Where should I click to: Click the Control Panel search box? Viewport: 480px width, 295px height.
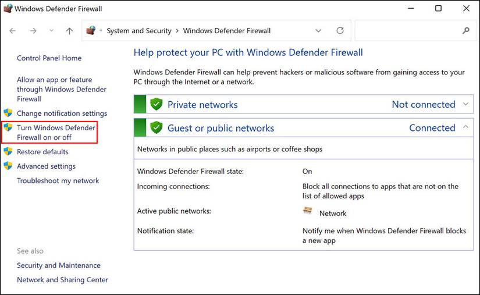click(x=407, y=31)
